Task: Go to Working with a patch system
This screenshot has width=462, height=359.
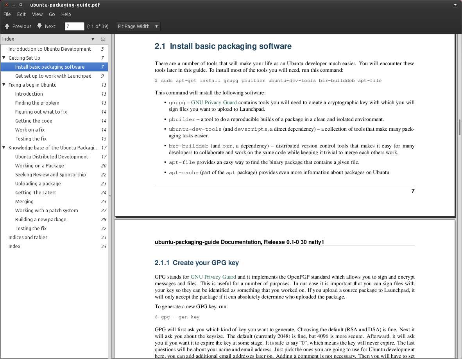Action: [x=54, y=210]
